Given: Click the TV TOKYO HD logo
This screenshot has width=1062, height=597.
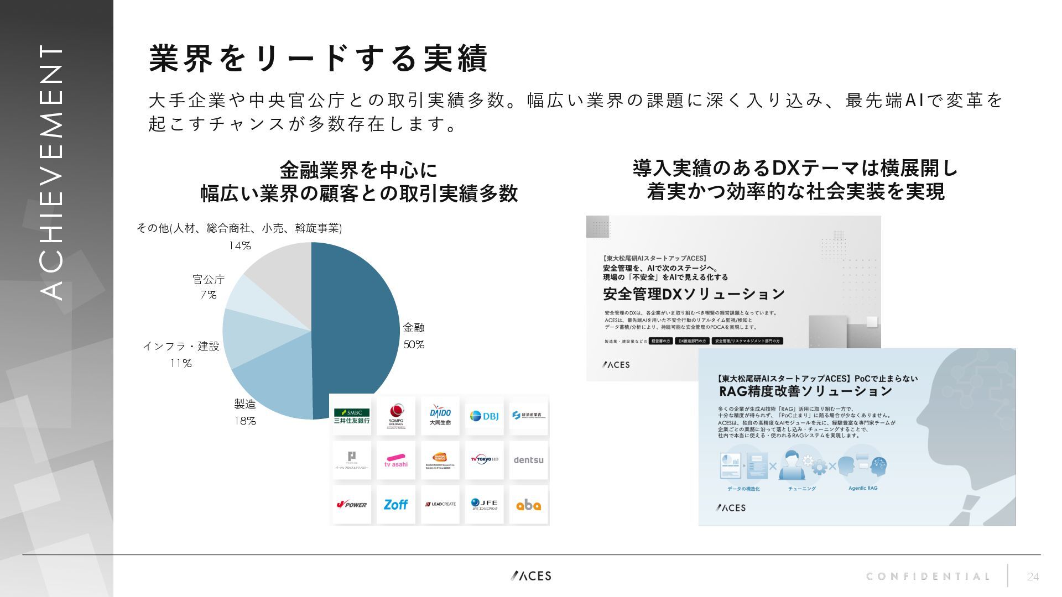Looking at the screenshot, I should click(x=484, y=460).
